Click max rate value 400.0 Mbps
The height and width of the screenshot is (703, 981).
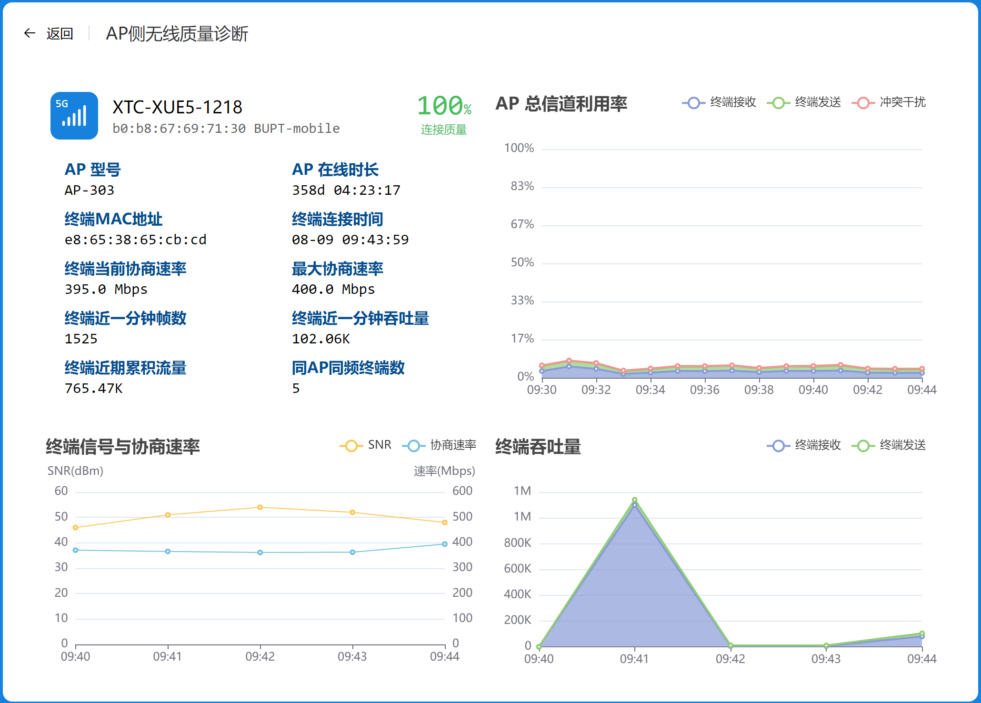(x=333, y=290)
